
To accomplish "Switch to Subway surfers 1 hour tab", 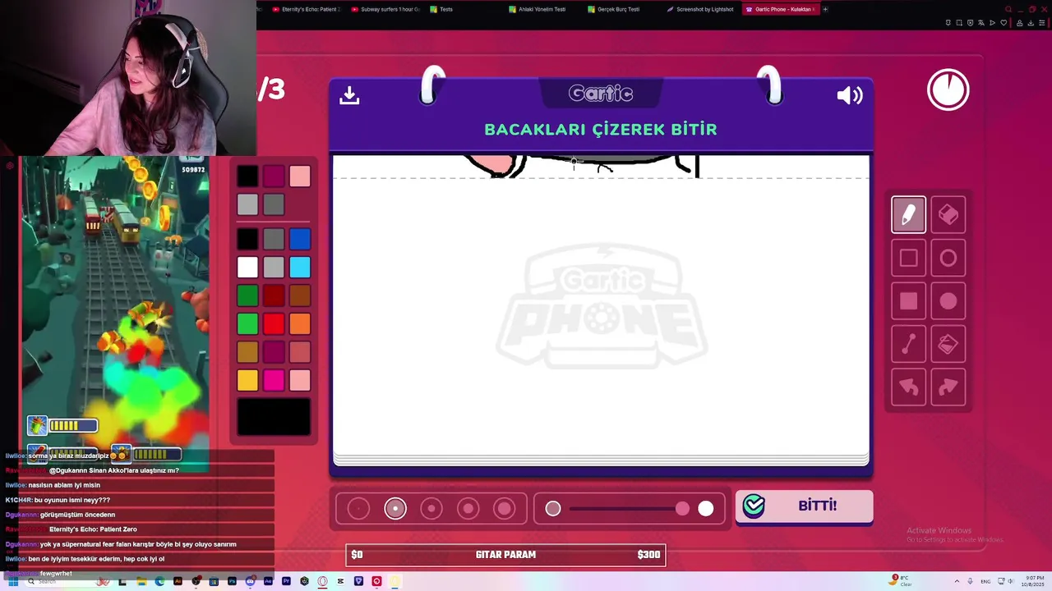I will [x=385, y=9].
